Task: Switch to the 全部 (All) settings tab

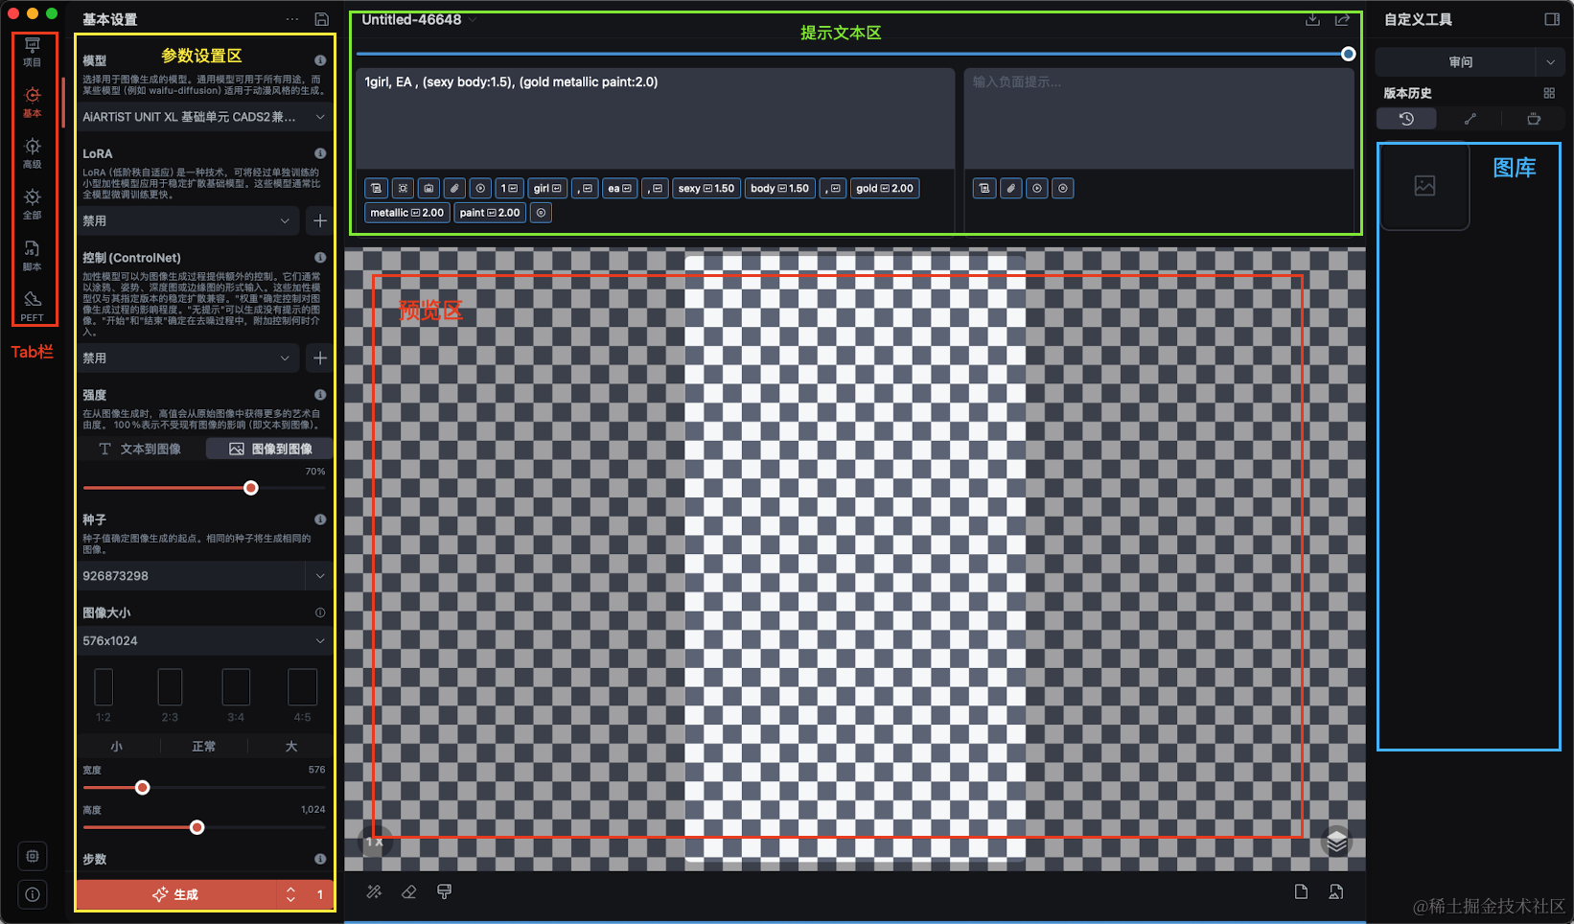Action: tap(33, 203)
